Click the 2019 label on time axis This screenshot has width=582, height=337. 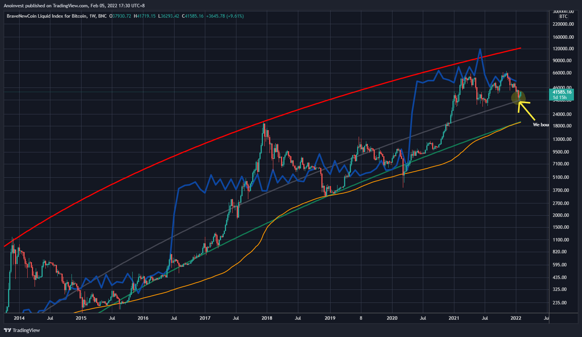click(330, 318)
